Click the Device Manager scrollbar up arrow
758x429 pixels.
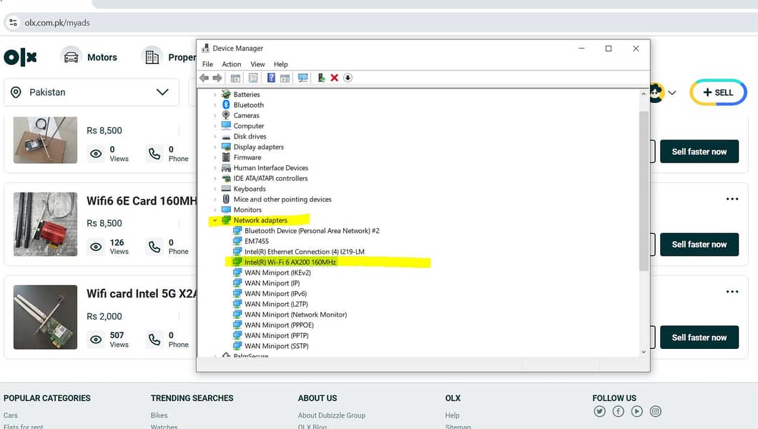point(644,94)
